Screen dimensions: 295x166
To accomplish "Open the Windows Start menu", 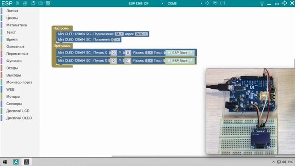I will click(5, 162).
